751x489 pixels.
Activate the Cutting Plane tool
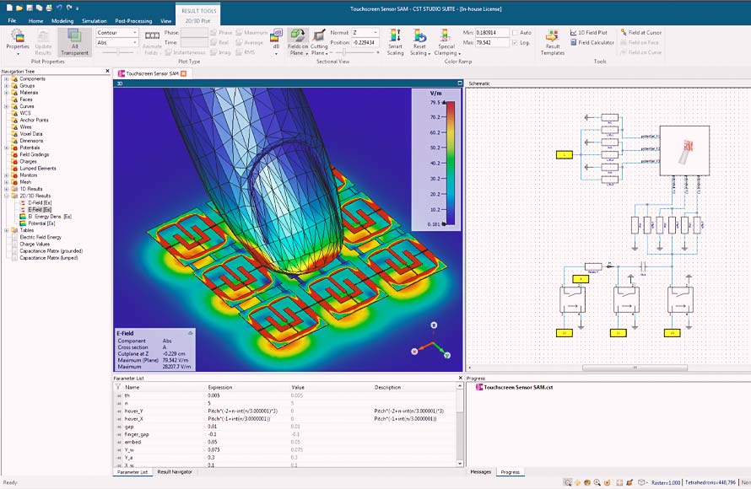(x=319, y=42)
